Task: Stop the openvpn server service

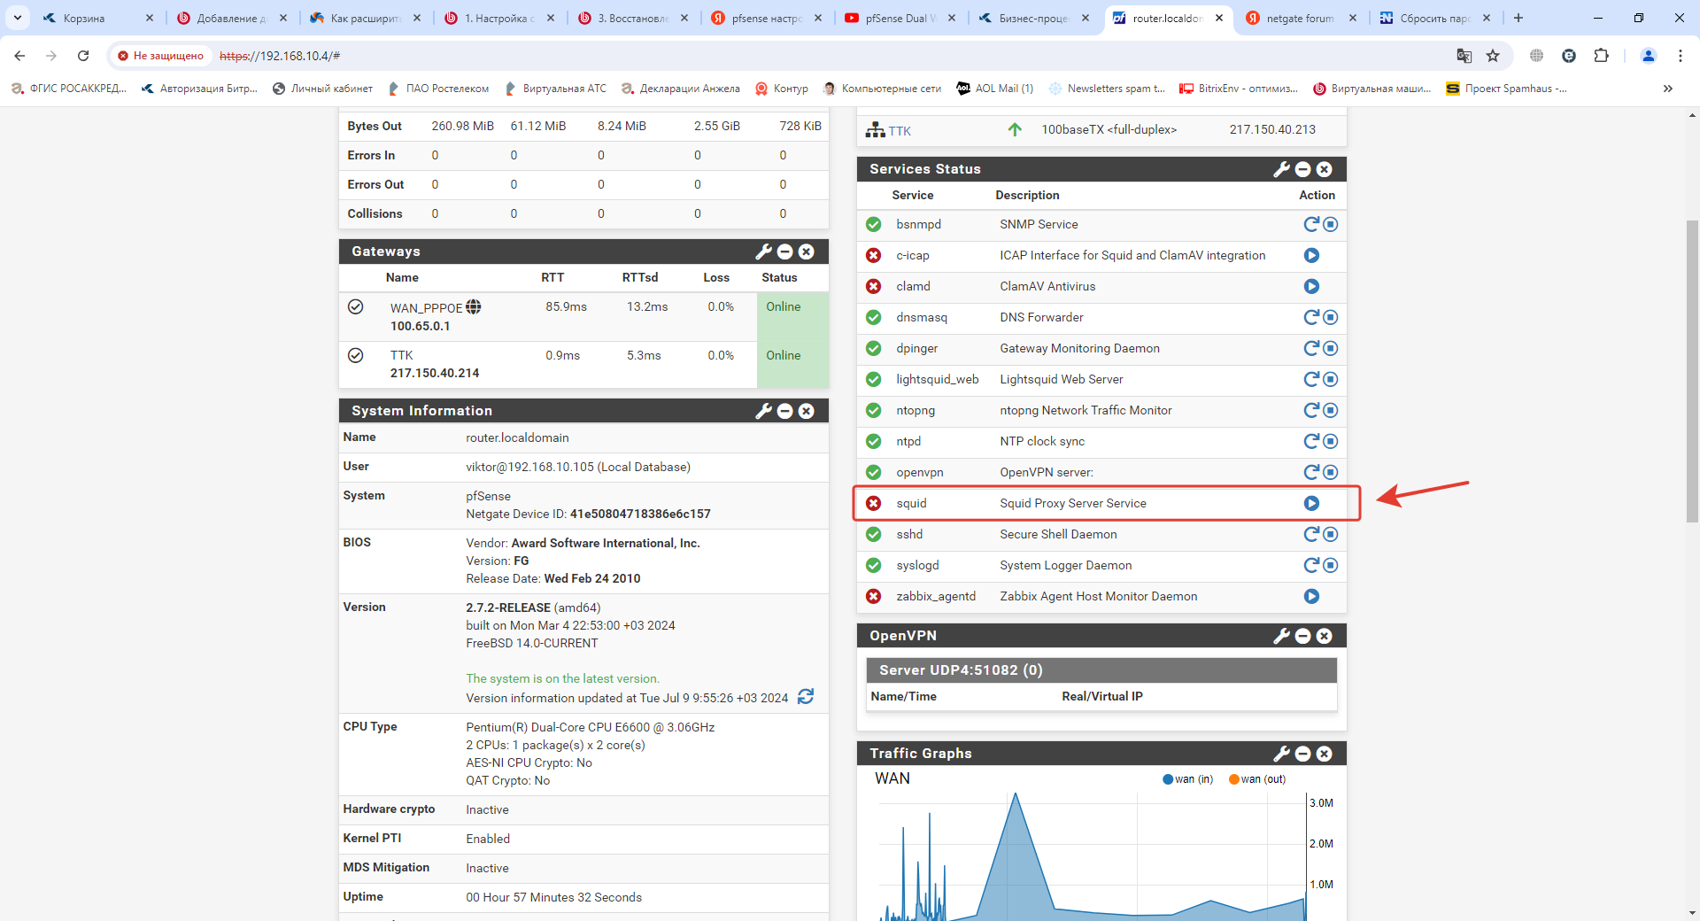Action: (x=1330, y=472)
